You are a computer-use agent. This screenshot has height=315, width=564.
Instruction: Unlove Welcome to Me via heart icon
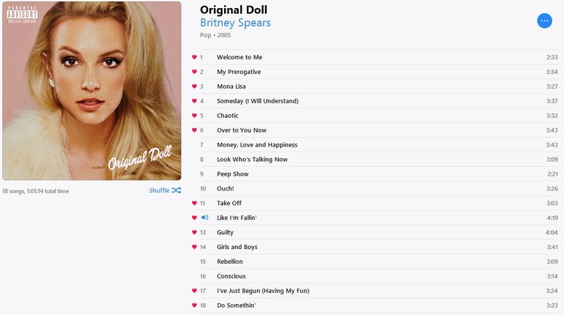coord(194,57)
